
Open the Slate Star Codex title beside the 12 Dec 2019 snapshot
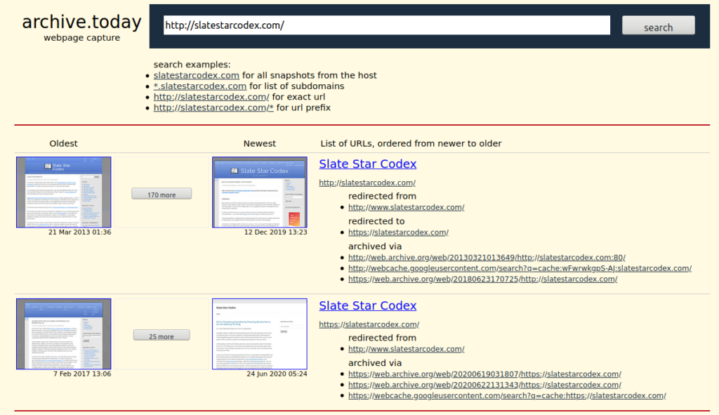(x=368, y=164)
